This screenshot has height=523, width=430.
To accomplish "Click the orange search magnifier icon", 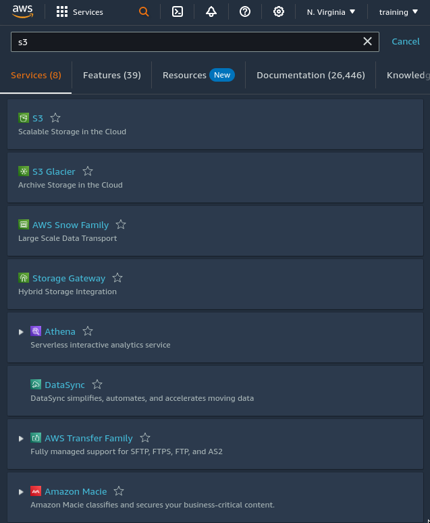I will [x=144, y=11].
